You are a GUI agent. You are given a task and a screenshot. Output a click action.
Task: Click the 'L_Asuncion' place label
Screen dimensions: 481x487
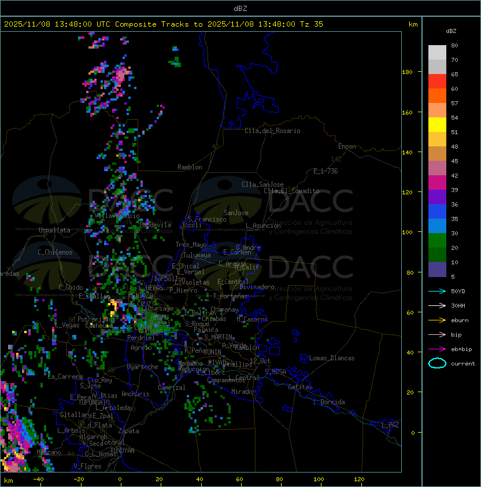tap(263, 226)
